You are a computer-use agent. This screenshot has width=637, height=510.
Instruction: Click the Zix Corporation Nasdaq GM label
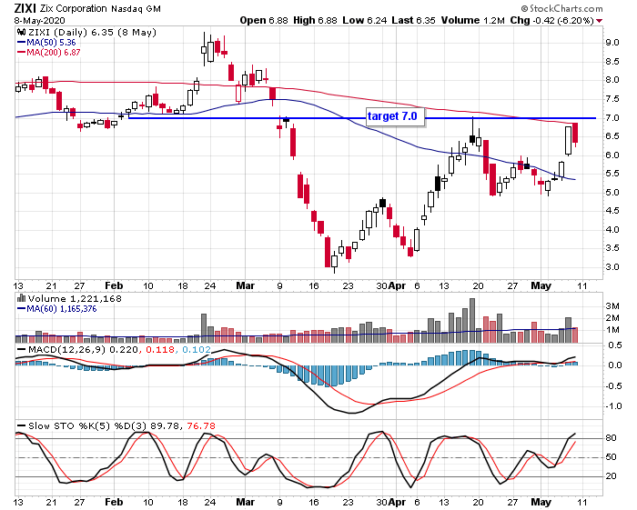100,8
